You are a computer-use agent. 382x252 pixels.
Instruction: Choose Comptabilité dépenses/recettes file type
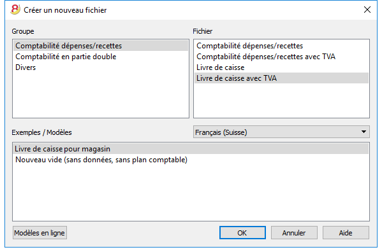click(281, 46)
